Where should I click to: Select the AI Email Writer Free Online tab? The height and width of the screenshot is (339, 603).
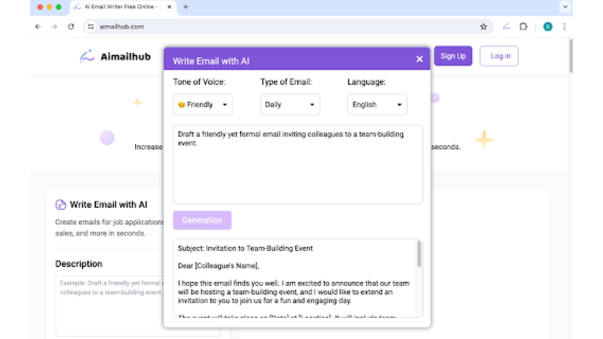point(123,7)
